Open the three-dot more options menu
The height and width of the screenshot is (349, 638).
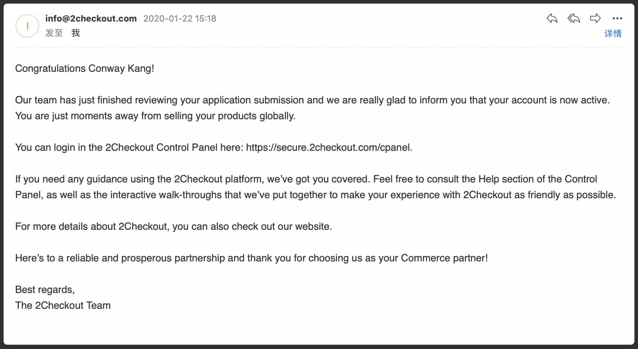tap(617, 18)
